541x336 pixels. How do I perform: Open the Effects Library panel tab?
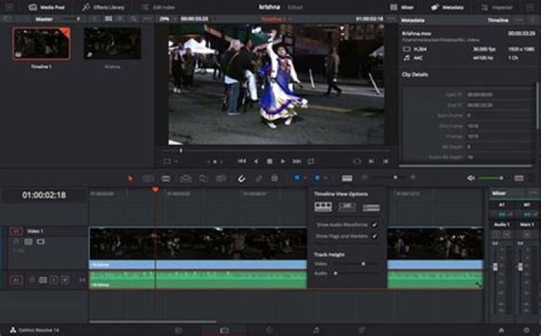(103, 7)
